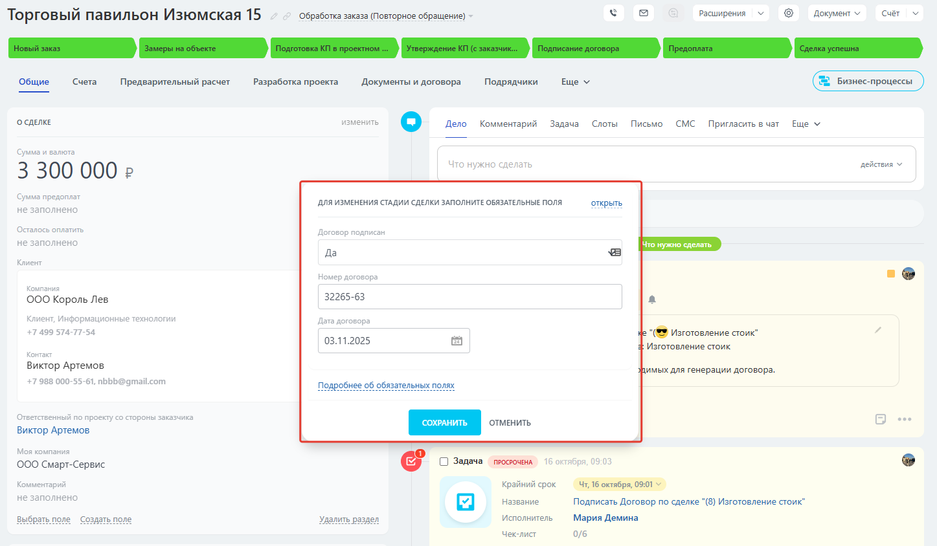
Task: Click Выбрать поле link
Action: pyautogui.click(x=43, y=519)
